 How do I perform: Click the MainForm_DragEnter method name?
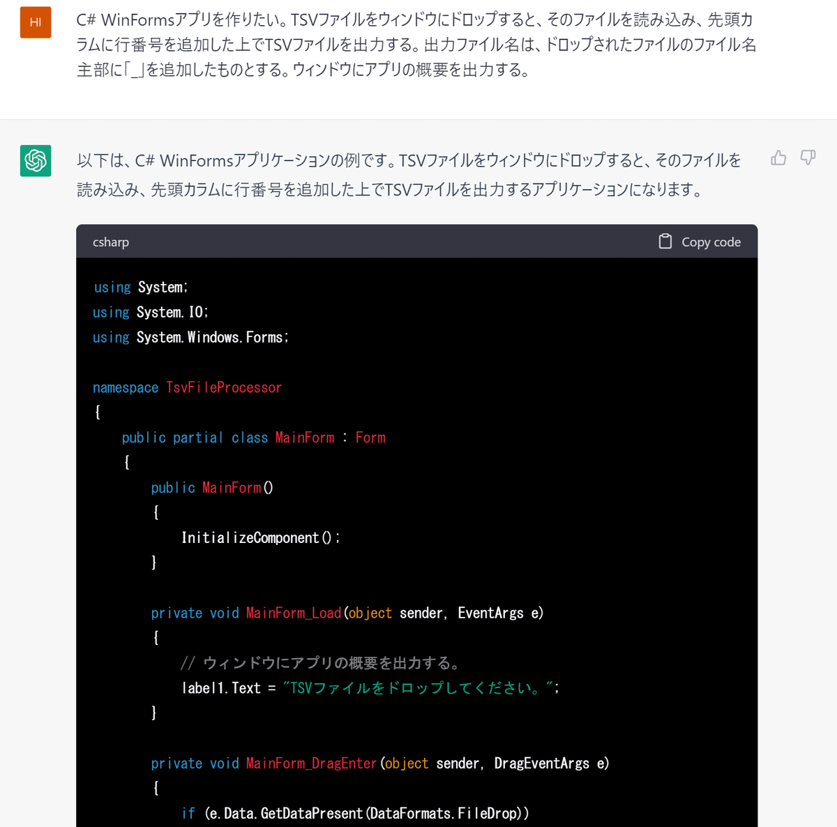tap(311, 763)
